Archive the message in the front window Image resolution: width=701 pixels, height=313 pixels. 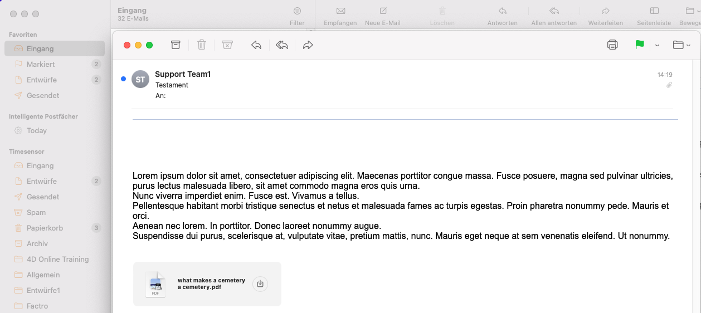click(176, 45)
